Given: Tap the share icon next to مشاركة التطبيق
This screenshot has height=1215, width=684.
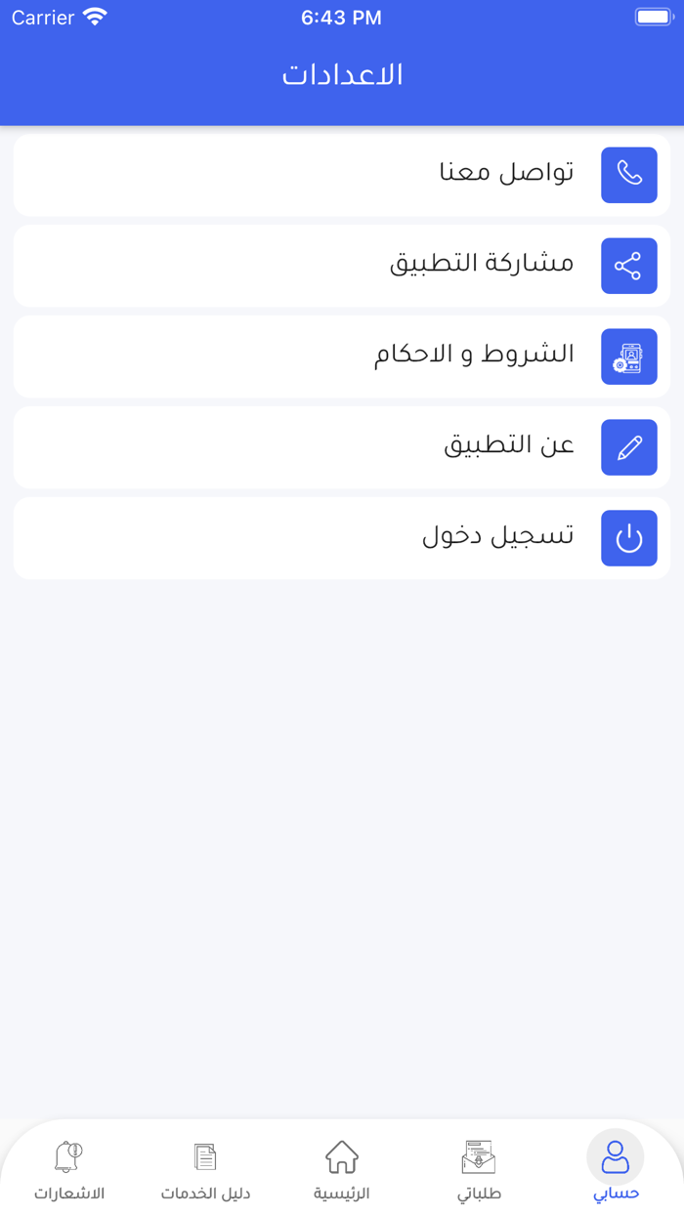Looking at the screenshot, I should 628,266.
